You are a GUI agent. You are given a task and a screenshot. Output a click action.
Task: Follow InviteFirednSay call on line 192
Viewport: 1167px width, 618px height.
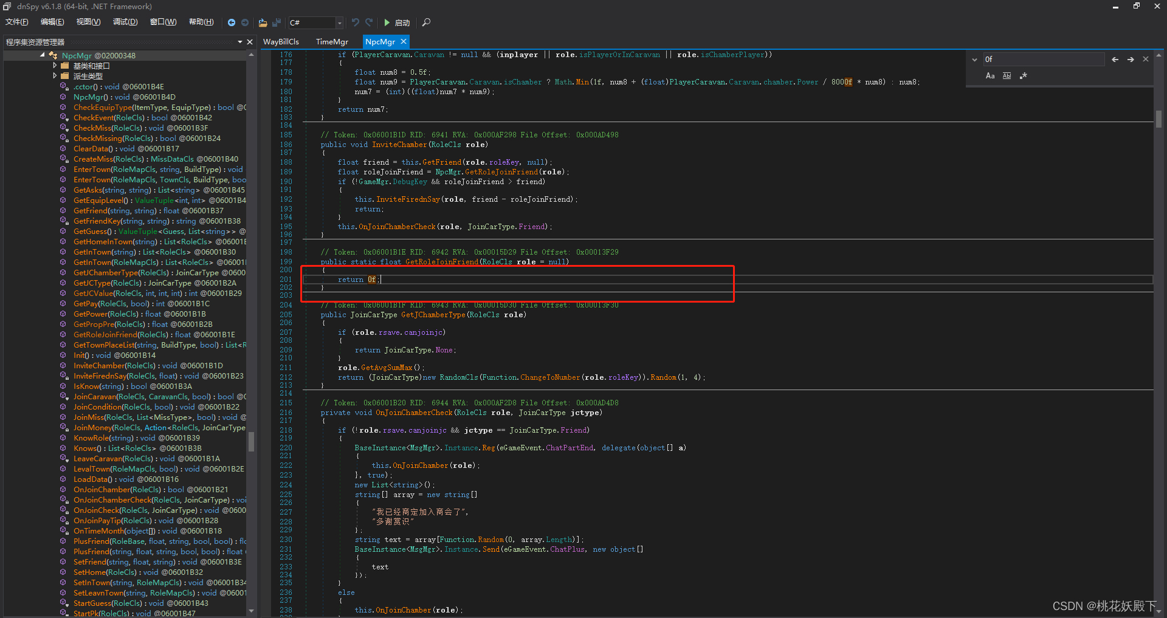pyautogui.click(x=408, y=199)
